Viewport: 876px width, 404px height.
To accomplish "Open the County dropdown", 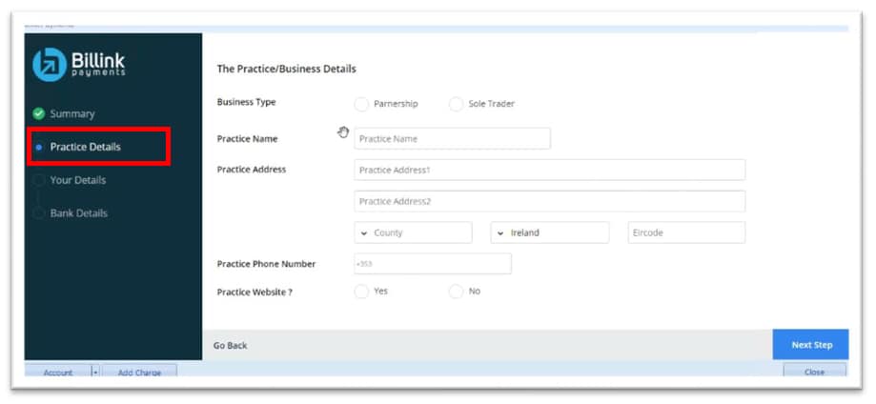I will coord(413,233).
